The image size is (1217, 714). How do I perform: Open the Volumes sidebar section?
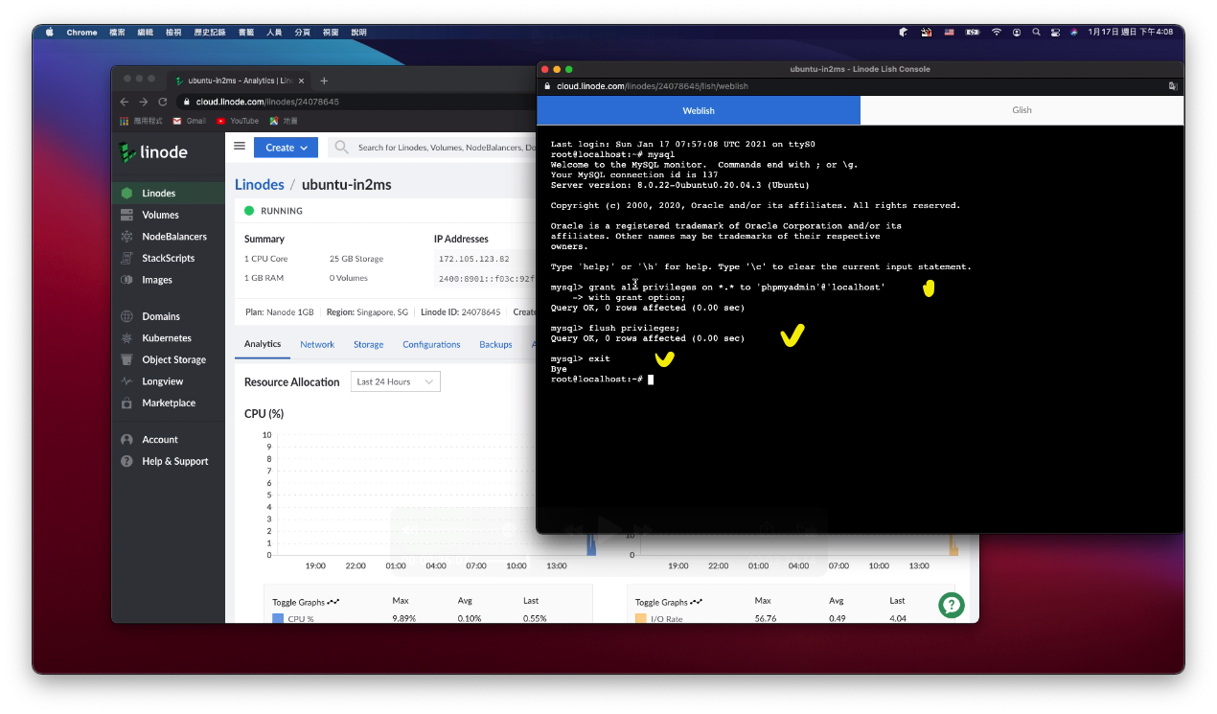[168, 215]
